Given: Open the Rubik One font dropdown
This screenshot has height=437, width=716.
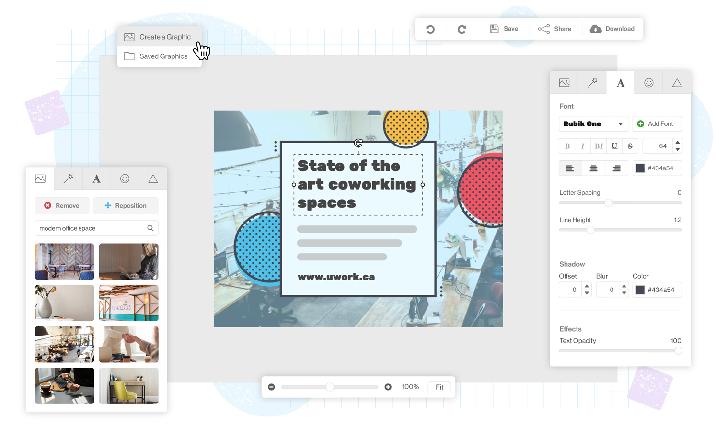Looking at the screenshot, I should tap(593, 123).
